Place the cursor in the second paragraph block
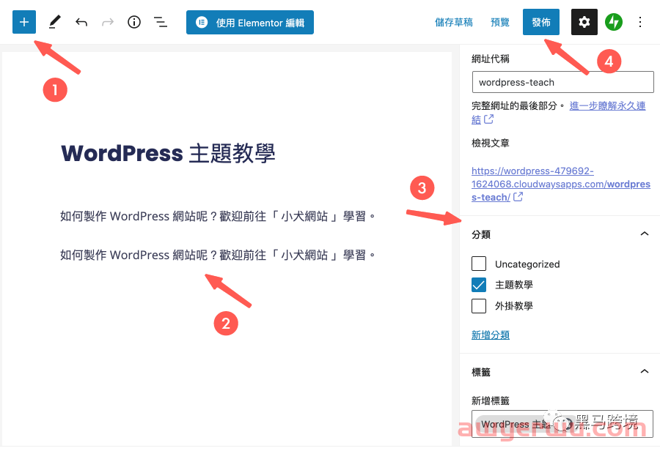 coord(218,255)
